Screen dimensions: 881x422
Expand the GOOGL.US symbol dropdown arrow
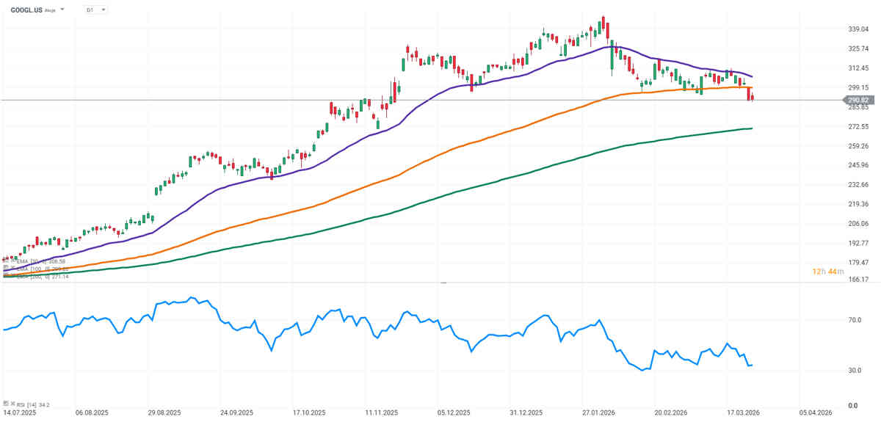click(62, 10)
